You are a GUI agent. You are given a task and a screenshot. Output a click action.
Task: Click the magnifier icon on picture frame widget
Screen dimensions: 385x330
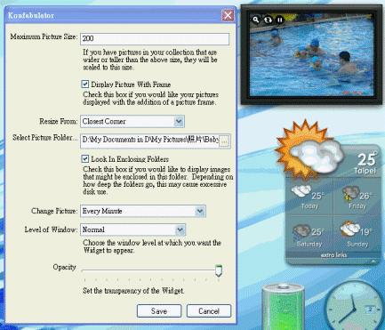[256, 20]
